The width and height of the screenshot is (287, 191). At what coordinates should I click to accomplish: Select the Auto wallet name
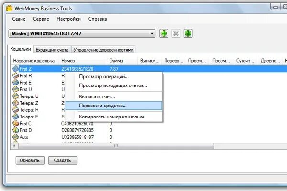24,137
